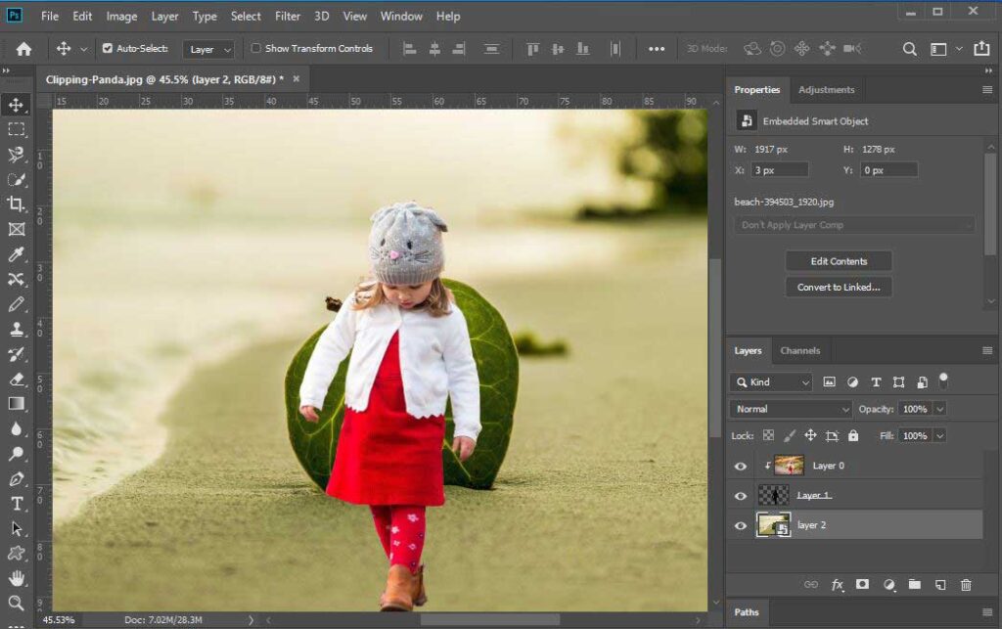Open the blending mode Normal dropdown

tap(789, 408)
